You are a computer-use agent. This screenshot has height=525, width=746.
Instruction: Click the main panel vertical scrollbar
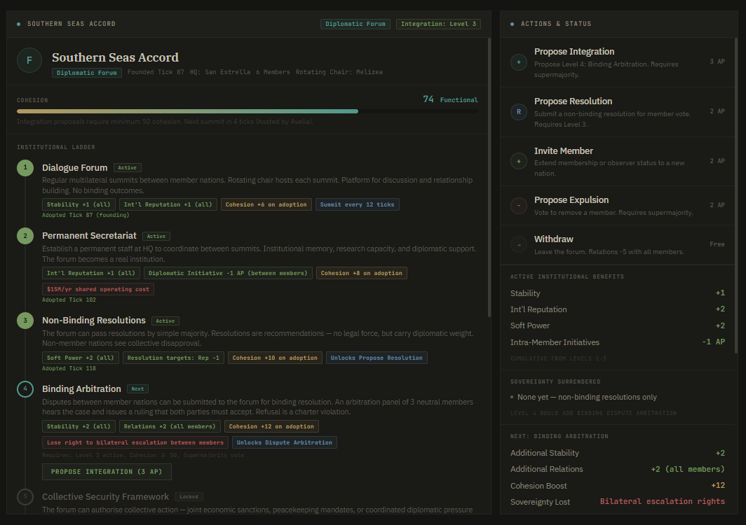[489, 175]
